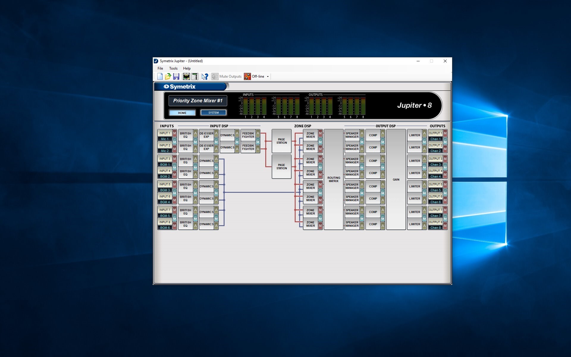
Task: Expand the Off-line dropdown arrow
Action: 268,77
